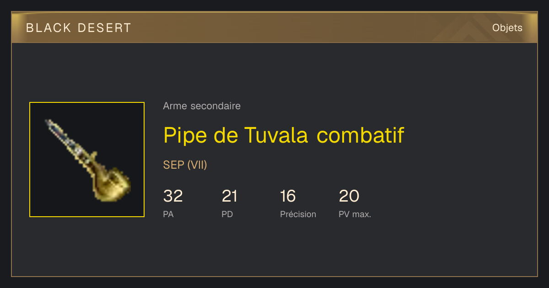The height and width of the screenshot is (288, 549).
Task: Click the PV max. value 20
Action: pyautogui.click(x=349, y=196)
